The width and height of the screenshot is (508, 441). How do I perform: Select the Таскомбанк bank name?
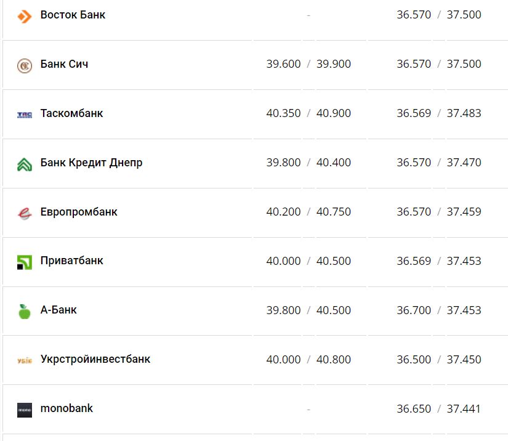coord(71,113)
